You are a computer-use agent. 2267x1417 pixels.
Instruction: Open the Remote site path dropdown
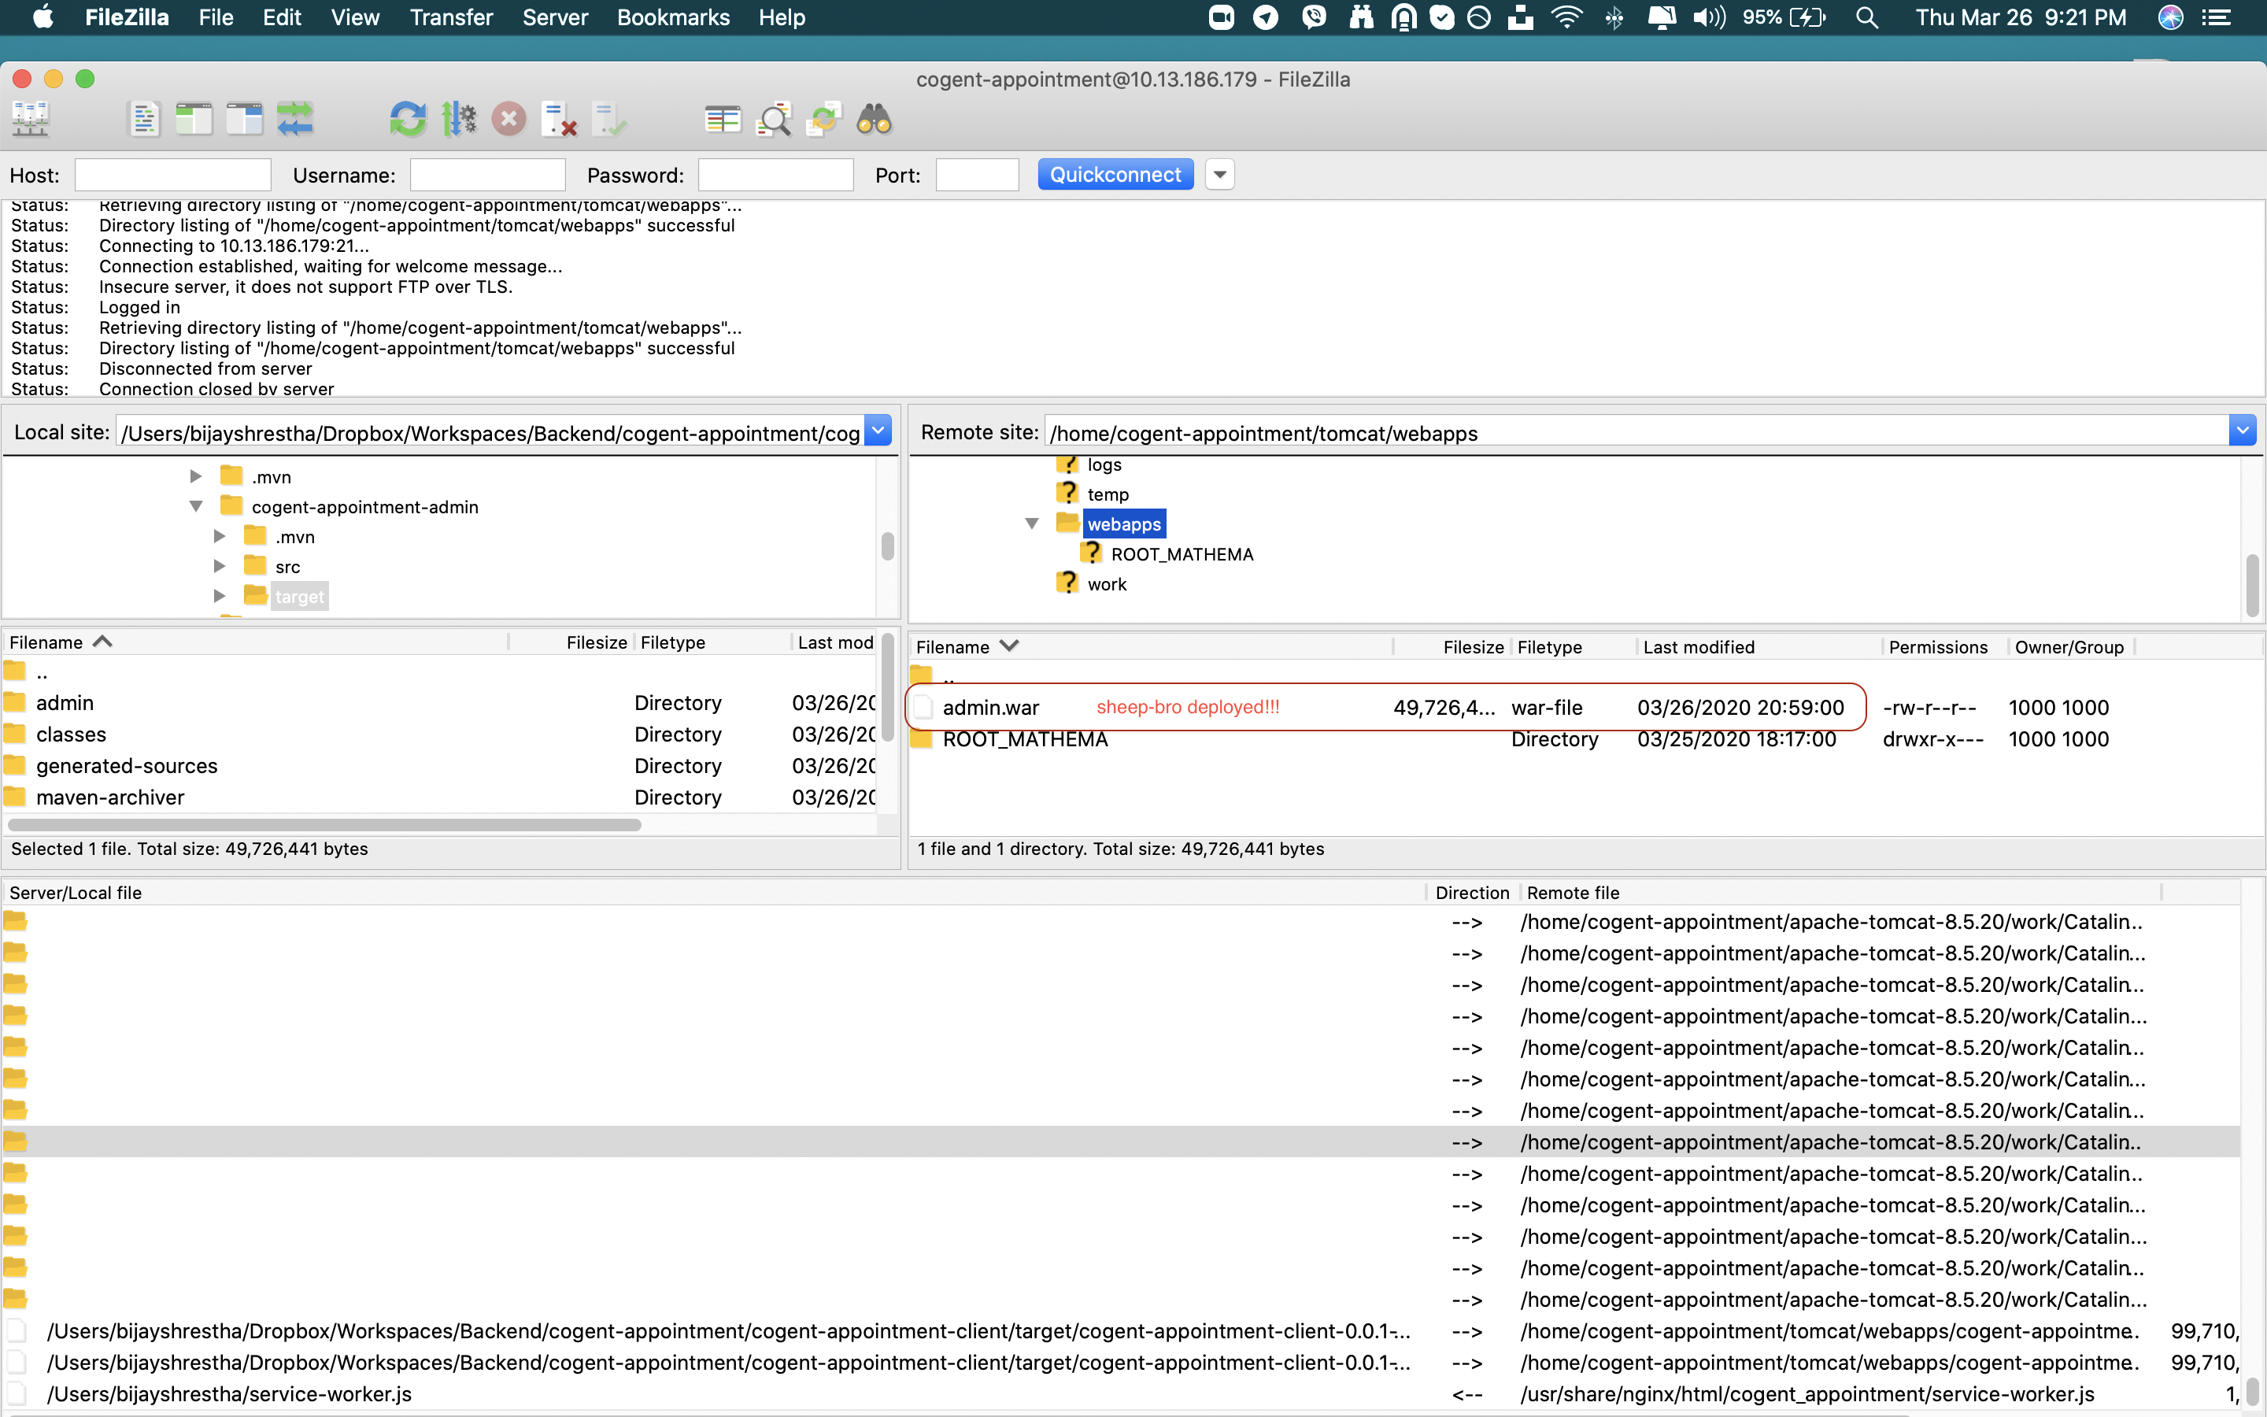[x=2242, y=431]
